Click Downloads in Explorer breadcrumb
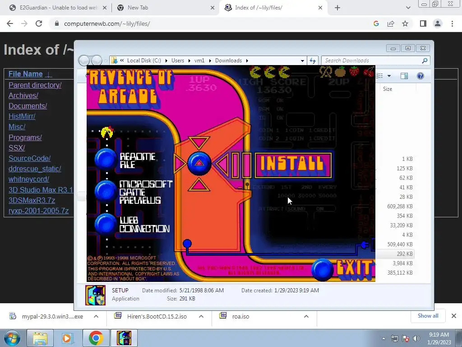The image size is (462, 347). coord(228,61)
